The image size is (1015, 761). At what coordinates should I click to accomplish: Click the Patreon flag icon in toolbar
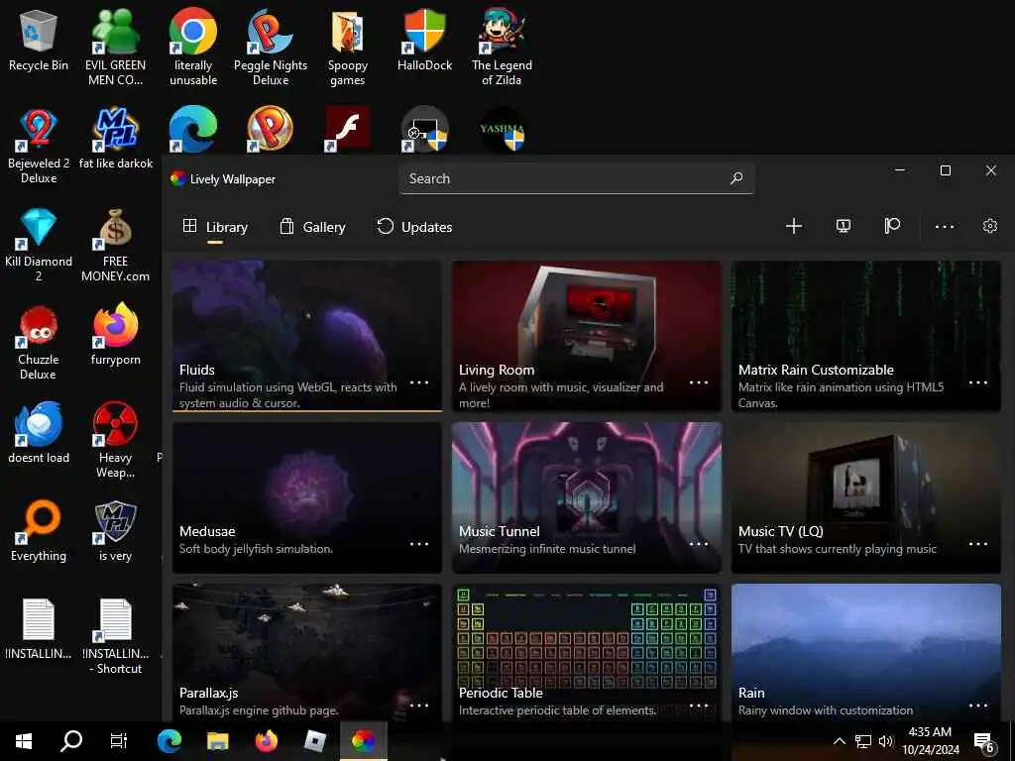click(892, 226)
